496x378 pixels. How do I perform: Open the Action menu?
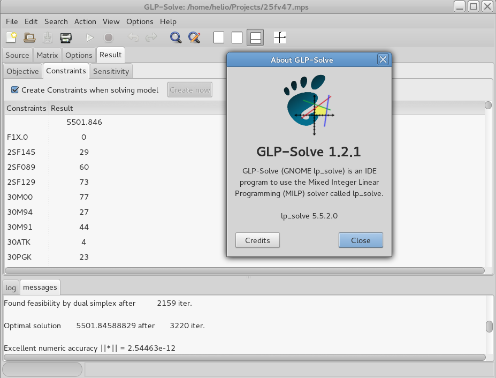coord(85,21)
